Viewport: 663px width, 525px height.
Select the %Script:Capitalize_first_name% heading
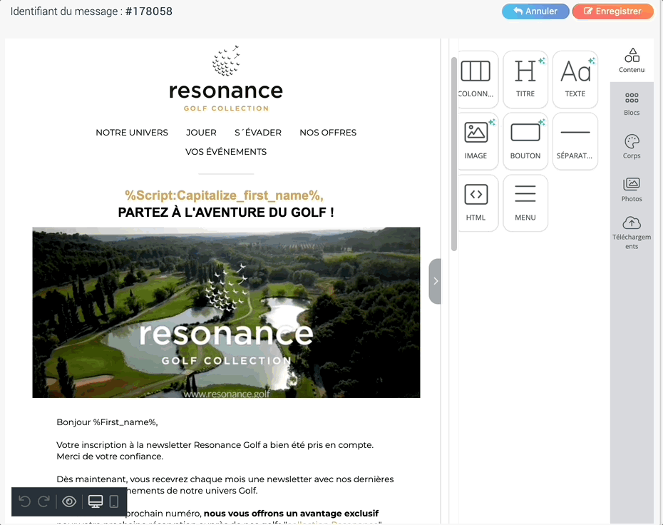224,195
